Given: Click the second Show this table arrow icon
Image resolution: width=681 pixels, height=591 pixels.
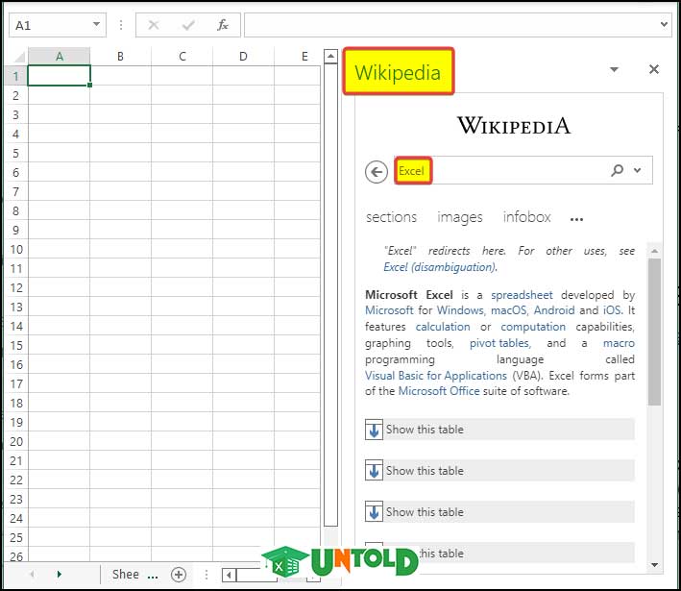Looking at the screenshot, I should pos(374,470).
